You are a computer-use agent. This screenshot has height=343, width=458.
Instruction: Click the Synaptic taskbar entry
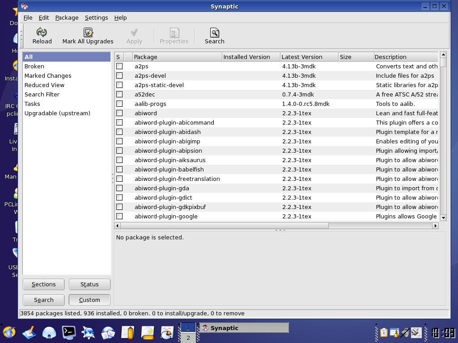pos(244,328)
